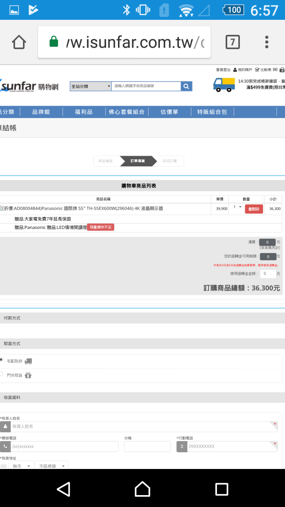The width and height of the screenshot is (285, 507).
Task: Open the 佛心套餐組合 menu item
Action: point(127,112)
